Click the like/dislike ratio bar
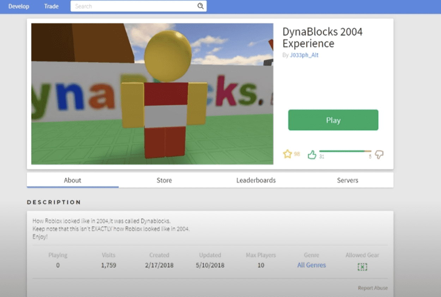The height and width of the screenshot is (297, 441). pyautogui.click(x=345, y=151)
